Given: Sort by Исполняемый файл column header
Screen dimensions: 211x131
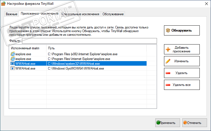Looking at the screenshot, I should [x=28, y=48].
